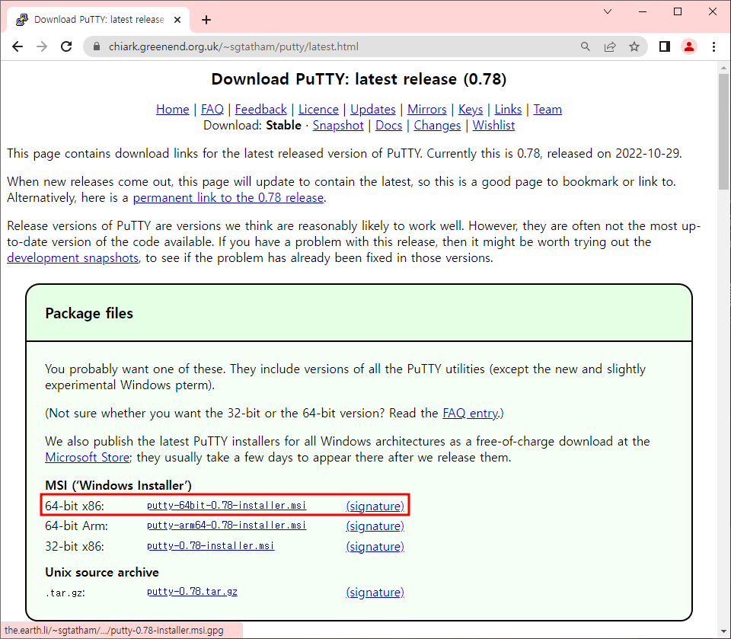Share this page using the share icon
731x639 pixels.
tap(610, 46)
